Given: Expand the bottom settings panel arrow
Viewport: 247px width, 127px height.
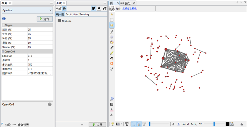Looking at the screenshot, I should click(242, 124).
